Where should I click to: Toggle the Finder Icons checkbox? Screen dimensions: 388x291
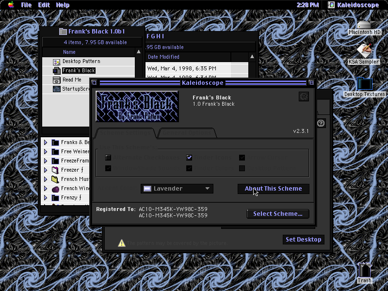pyautogui.click(x=189, y=158)
